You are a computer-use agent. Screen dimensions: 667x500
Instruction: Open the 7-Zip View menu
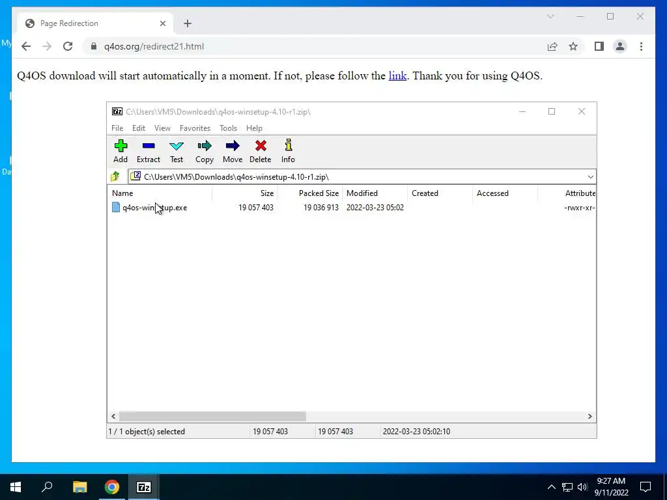click(x=162, y=128)
